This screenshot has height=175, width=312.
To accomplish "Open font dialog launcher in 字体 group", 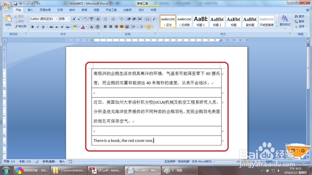I will 99,34.
